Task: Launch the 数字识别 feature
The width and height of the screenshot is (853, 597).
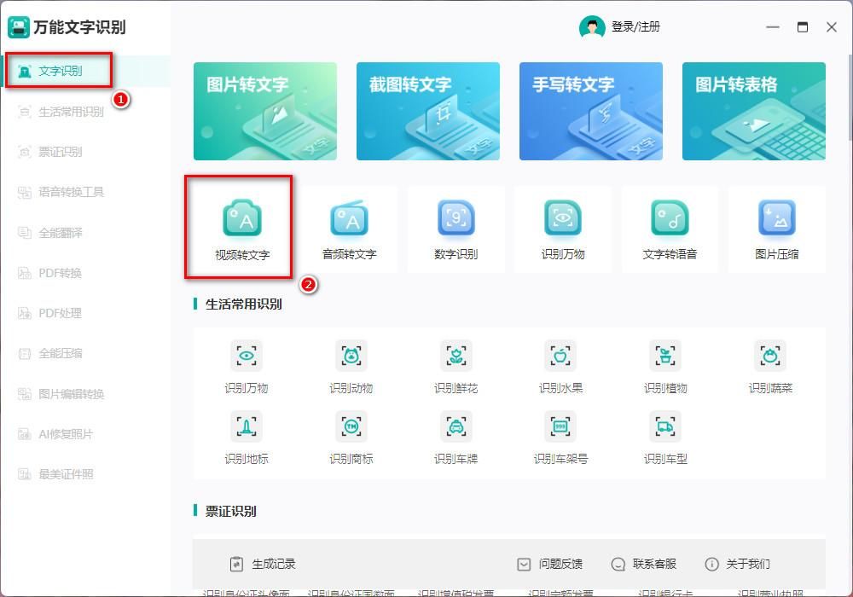Action: point(456,229)
